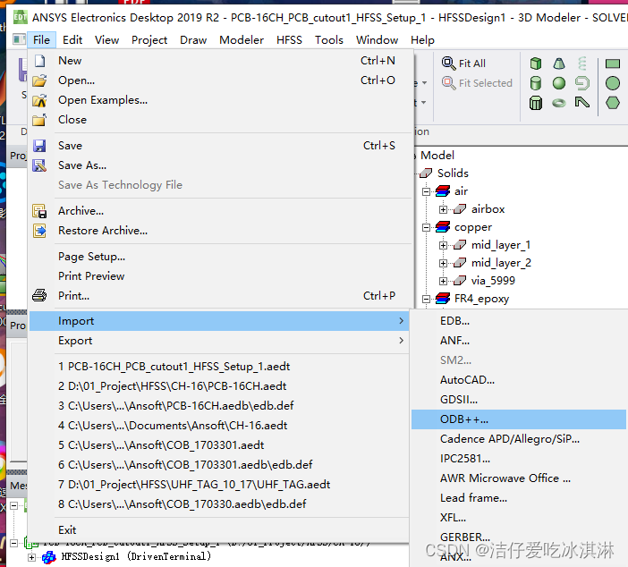Click Exit in File menu

click(x=219, y=530)
